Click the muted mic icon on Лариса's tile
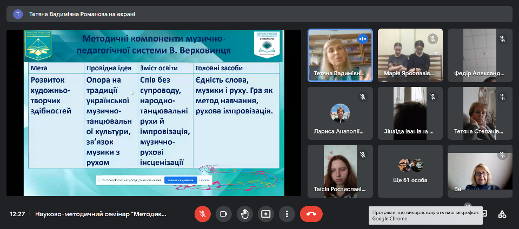Screen dimensions: 519x229 point(362,97)
